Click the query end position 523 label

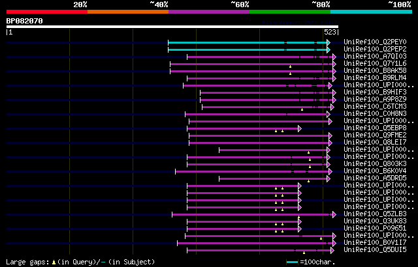(x=330, y=32)
